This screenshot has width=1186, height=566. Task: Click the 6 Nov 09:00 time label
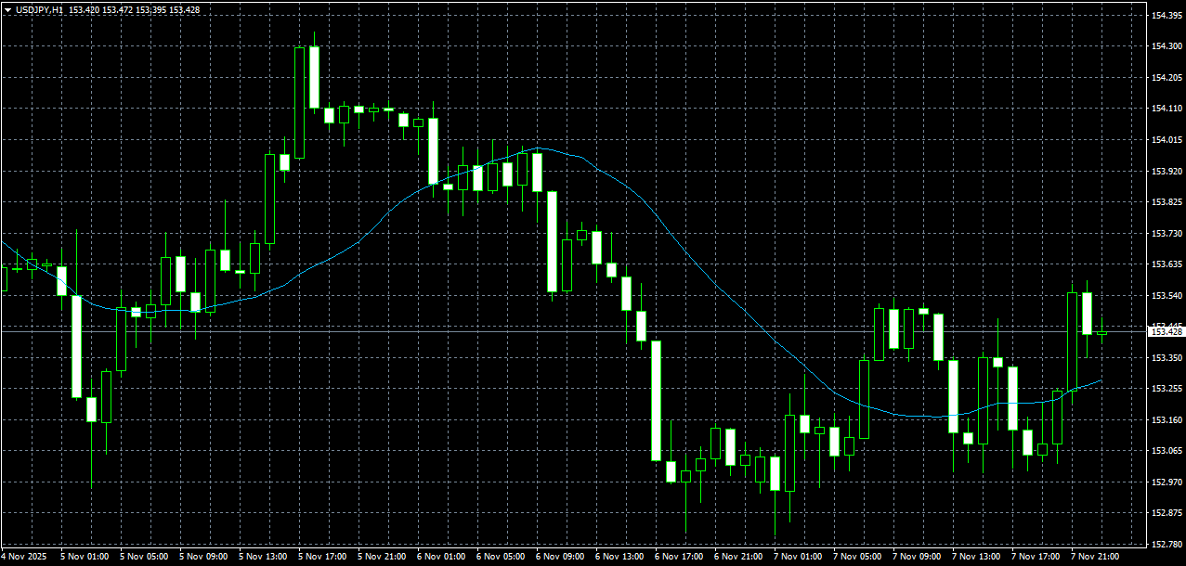tap(561, 557)
